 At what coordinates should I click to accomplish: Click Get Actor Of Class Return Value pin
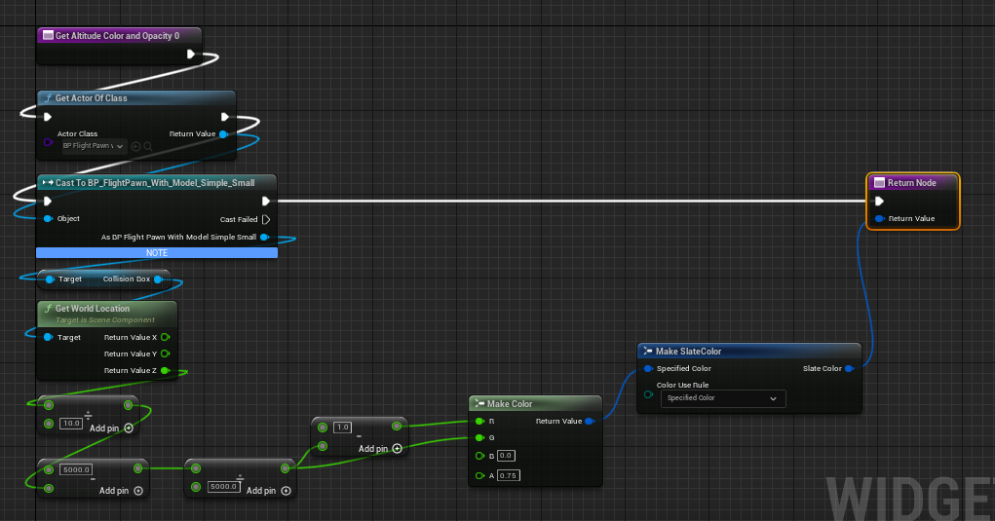[x=223, y=133]
